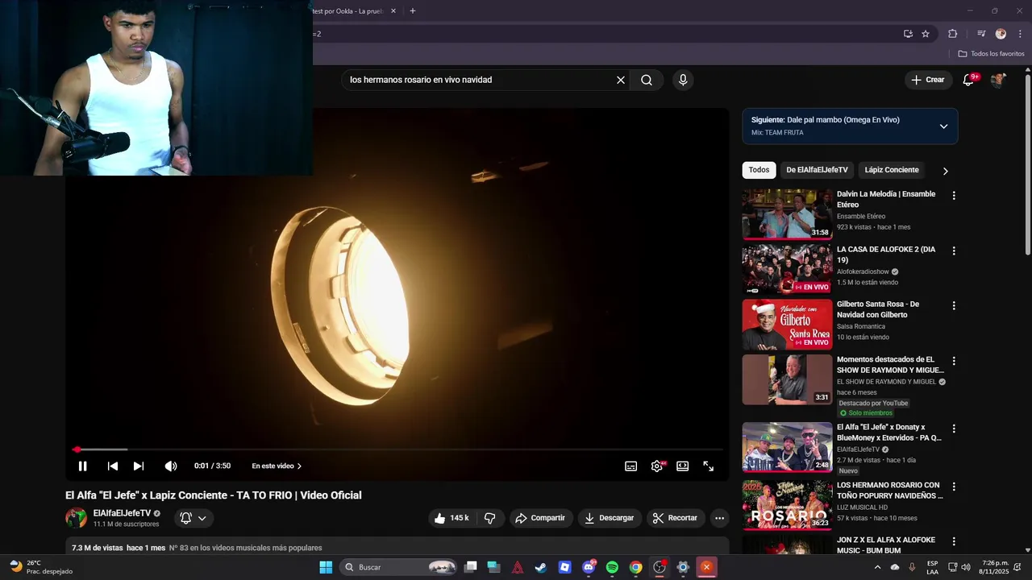Toggle subtitles on the video

(631, 466)
